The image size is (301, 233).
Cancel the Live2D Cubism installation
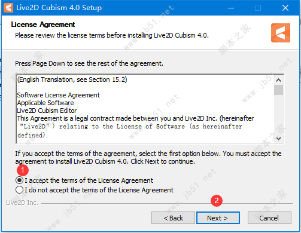tap(269, 218)
